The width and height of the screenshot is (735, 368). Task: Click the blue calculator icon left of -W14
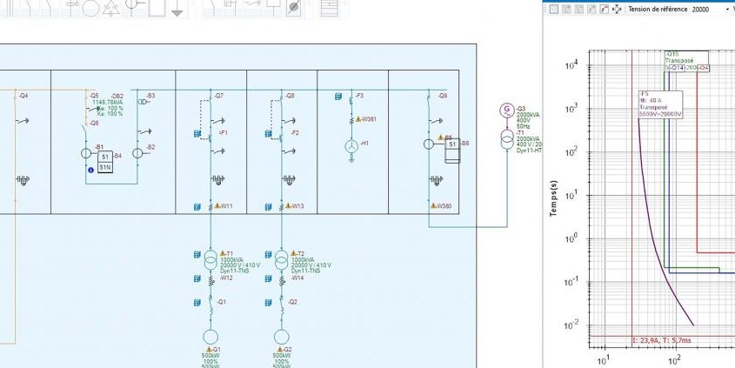[x=268, y=278]
